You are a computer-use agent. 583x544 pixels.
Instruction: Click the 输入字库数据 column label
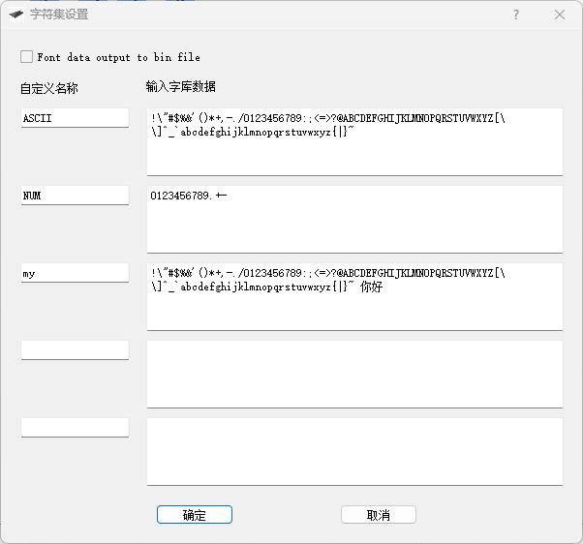tap(180, 86)
